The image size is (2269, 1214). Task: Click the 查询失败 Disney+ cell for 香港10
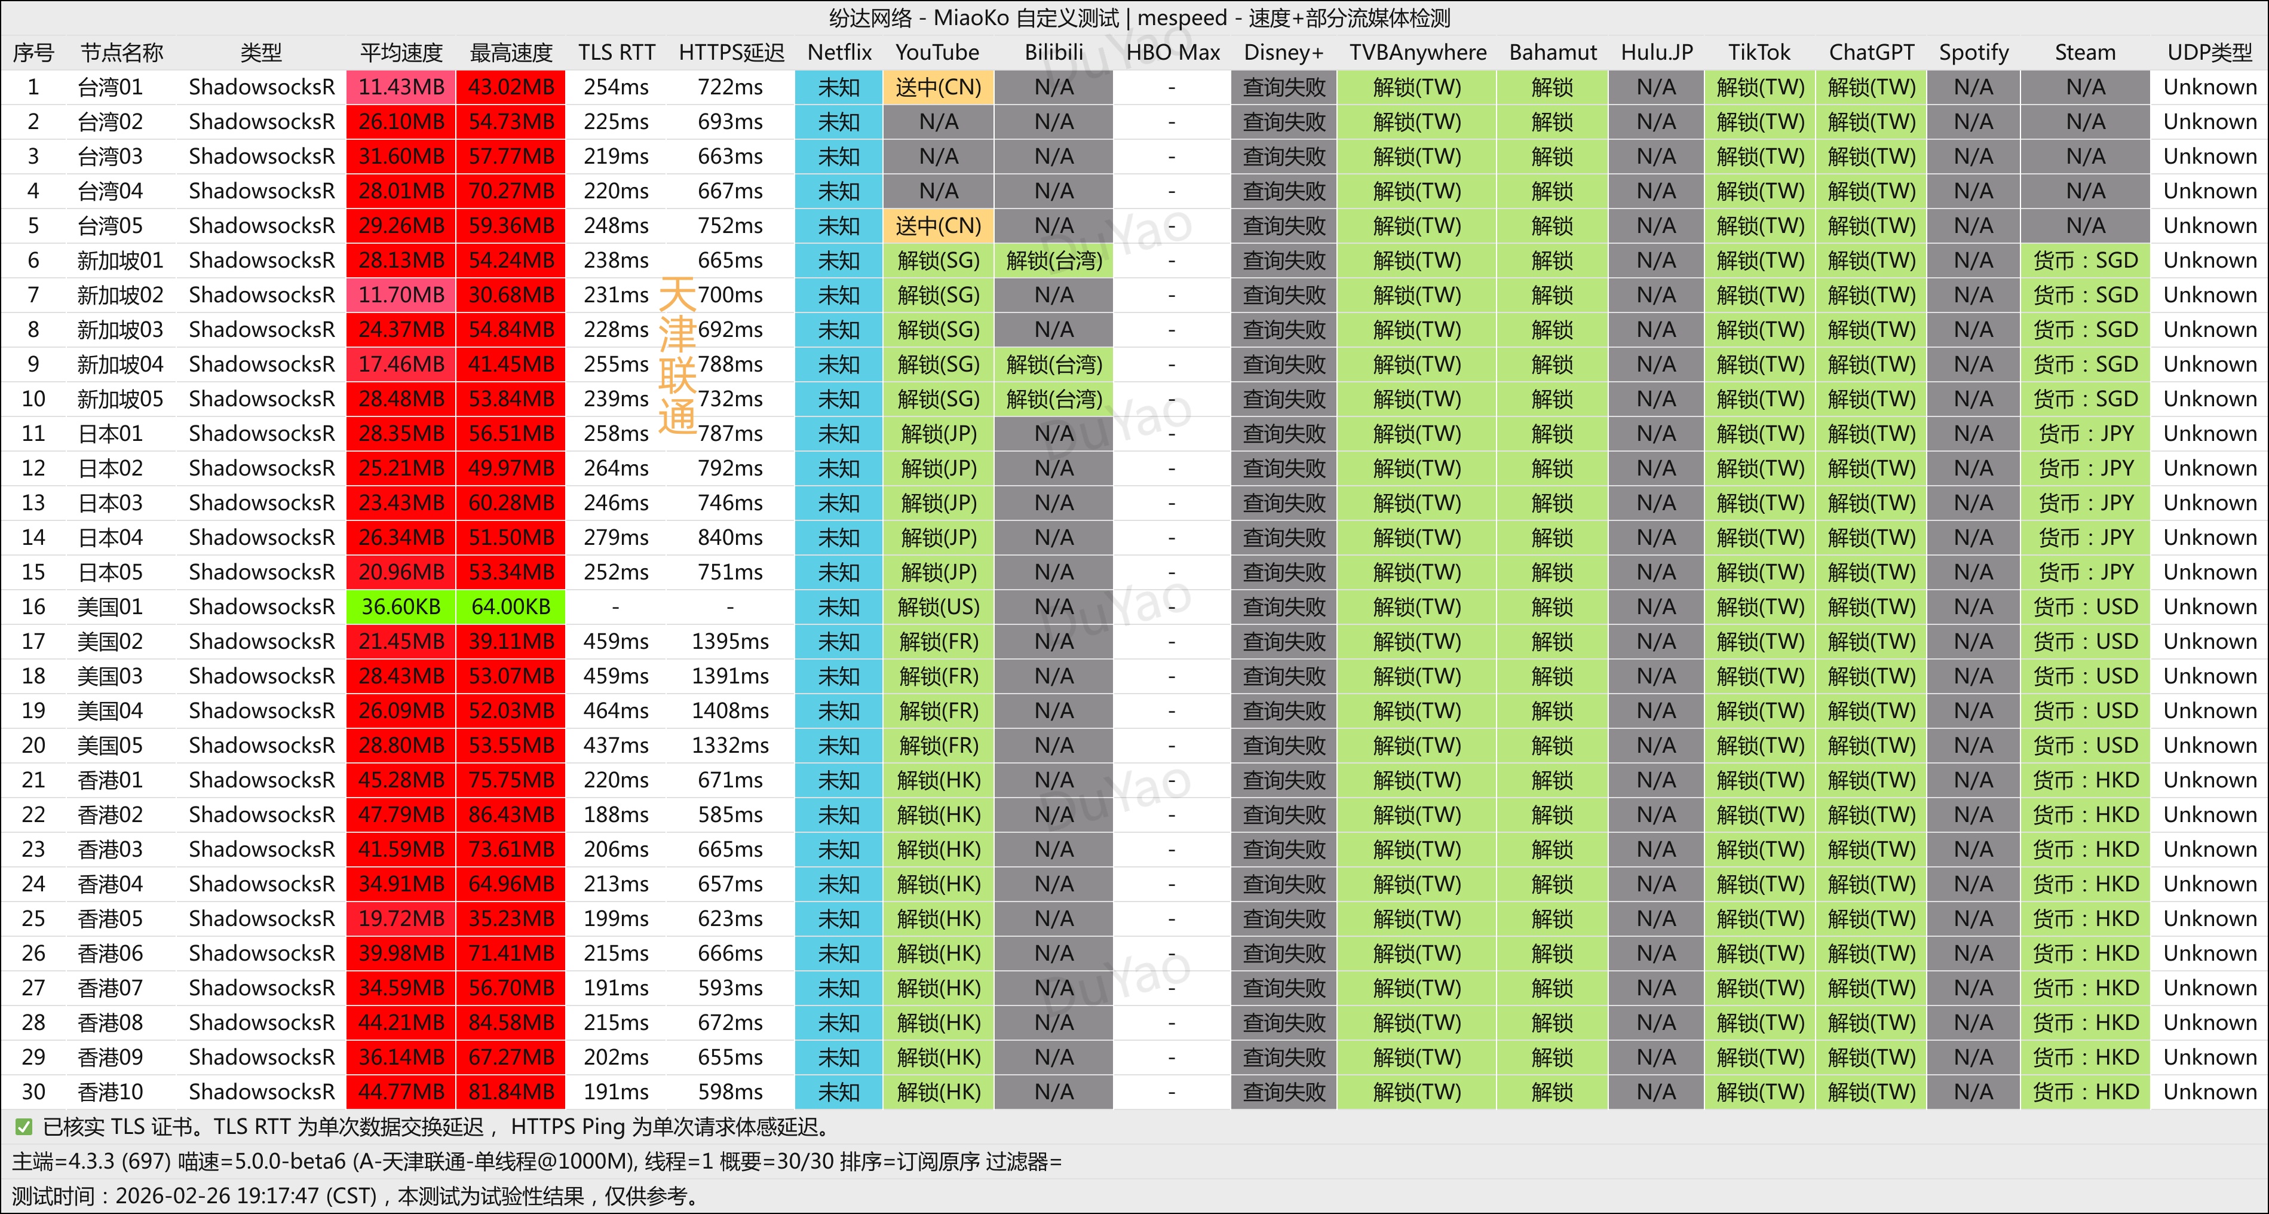tap(1283, 1093)
